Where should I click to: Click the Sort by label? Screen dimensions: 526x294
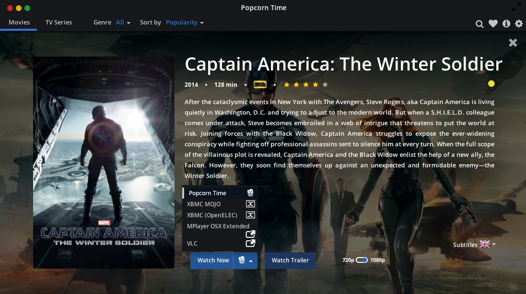tap(150, 23)
